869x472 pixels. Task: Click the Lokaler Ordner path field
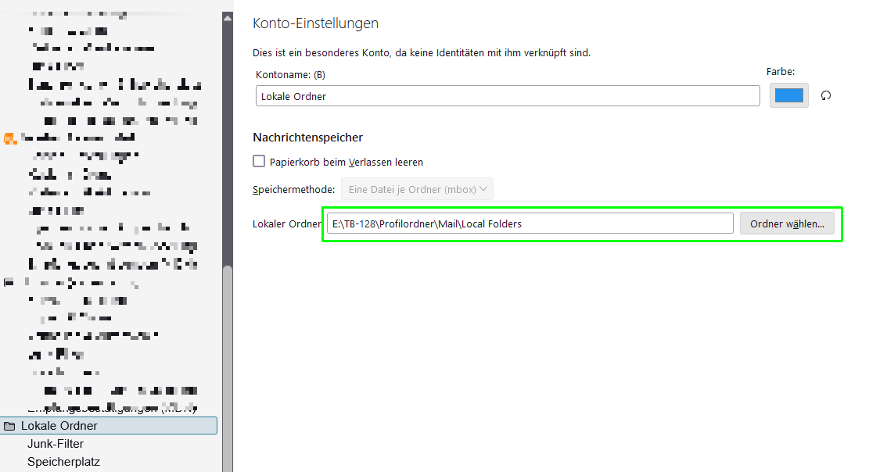530,223
